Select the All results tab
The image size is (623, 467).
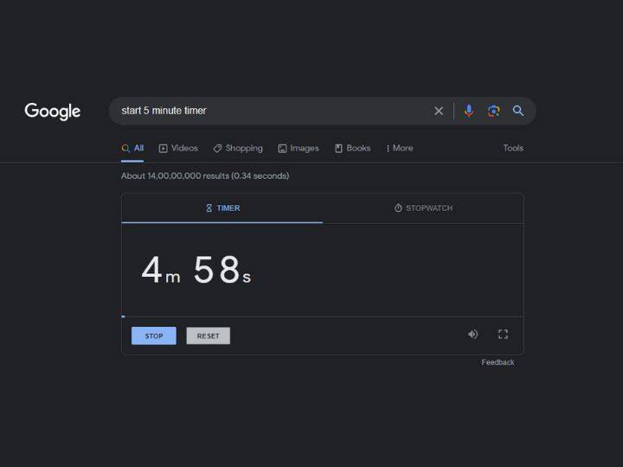[132, 148]
